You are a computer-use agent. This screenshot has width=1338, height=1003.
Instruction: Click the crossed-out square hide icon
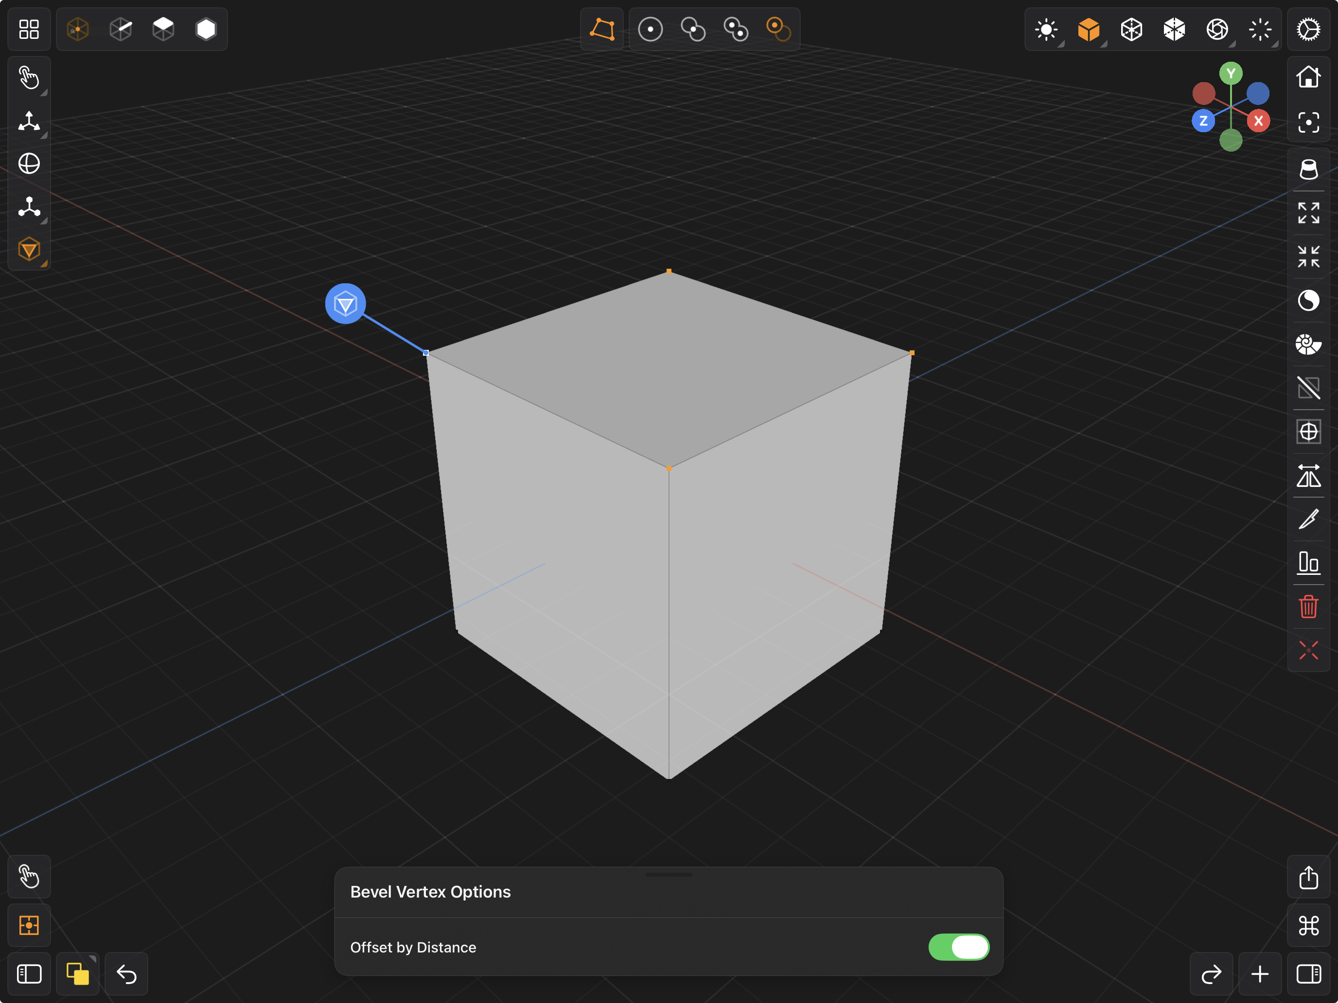tap(1308, 387)
